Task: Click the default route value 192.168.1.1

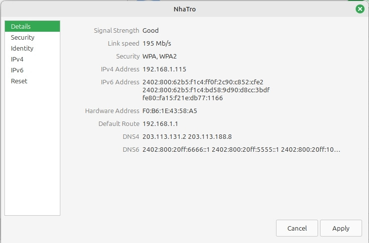Action: (x=160, y=123)
